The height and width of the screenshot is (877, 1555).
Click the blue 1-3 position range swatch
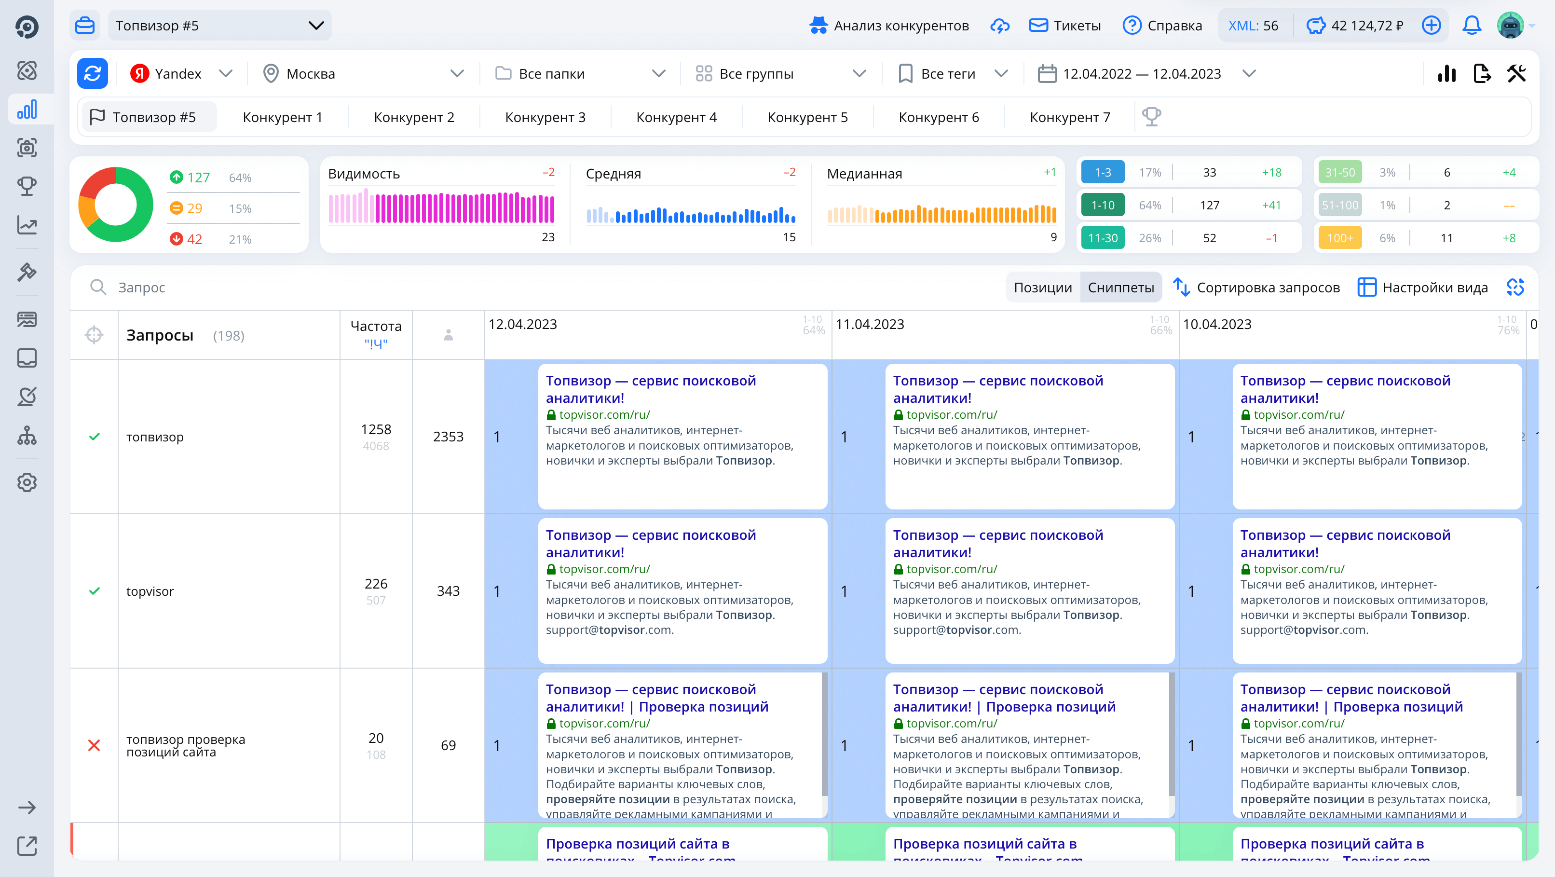point(1102,173)
